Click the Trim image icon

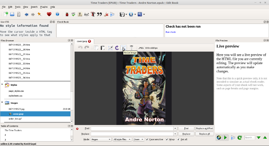pyautogui.click(x=110, y=48)
